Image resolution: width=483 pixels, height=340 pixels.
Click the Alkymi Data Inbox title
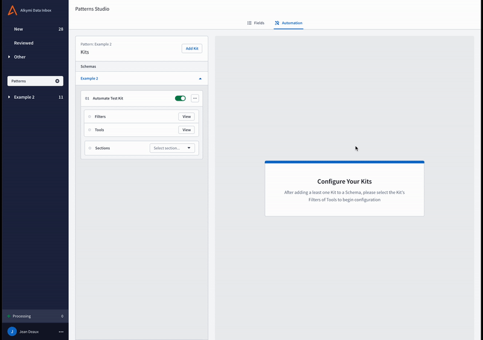tap(36, 10)
